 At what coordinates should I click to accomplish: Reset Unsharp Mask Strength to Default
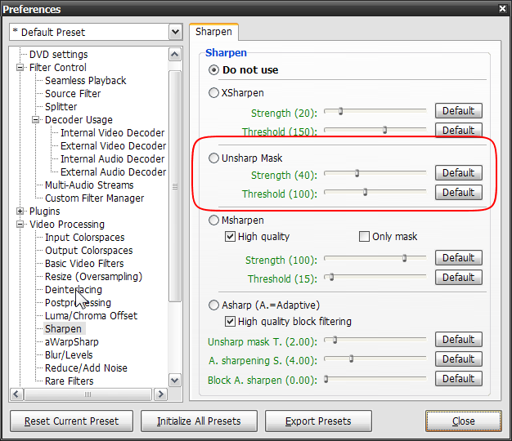pyautogui.click(x=458, y=173)
